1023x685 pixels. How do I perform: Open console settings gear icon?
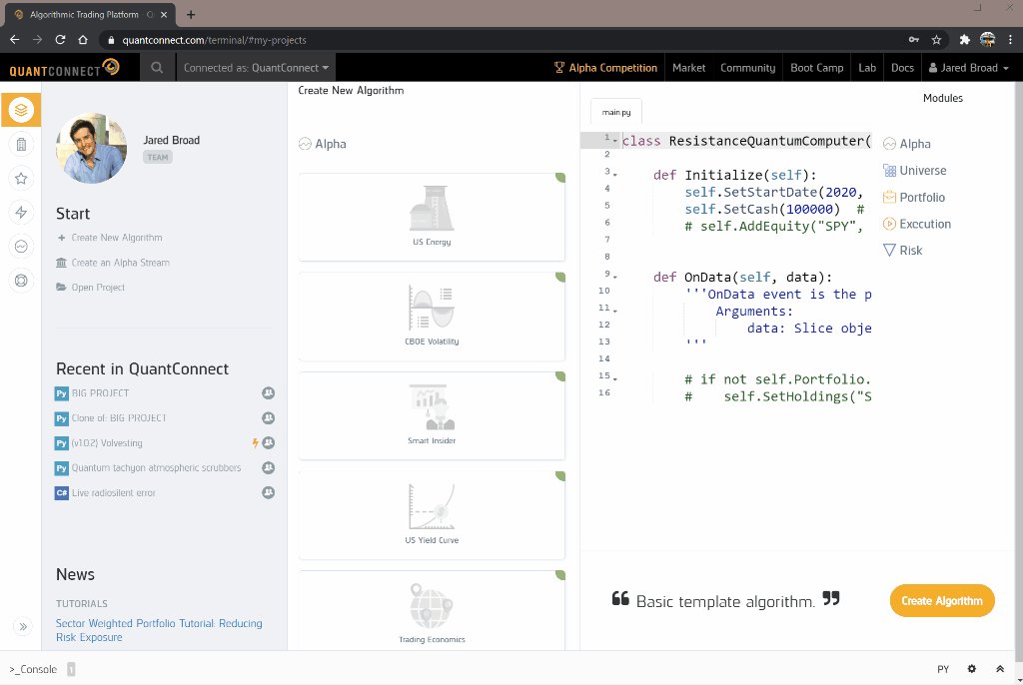coord(971,669)
